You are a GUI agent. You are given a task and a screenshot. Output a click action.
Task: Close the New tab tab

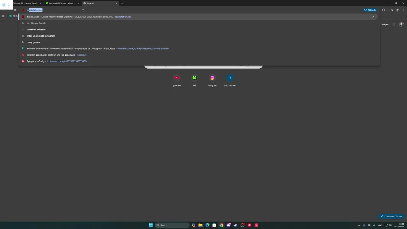click(x=116, y=3)
